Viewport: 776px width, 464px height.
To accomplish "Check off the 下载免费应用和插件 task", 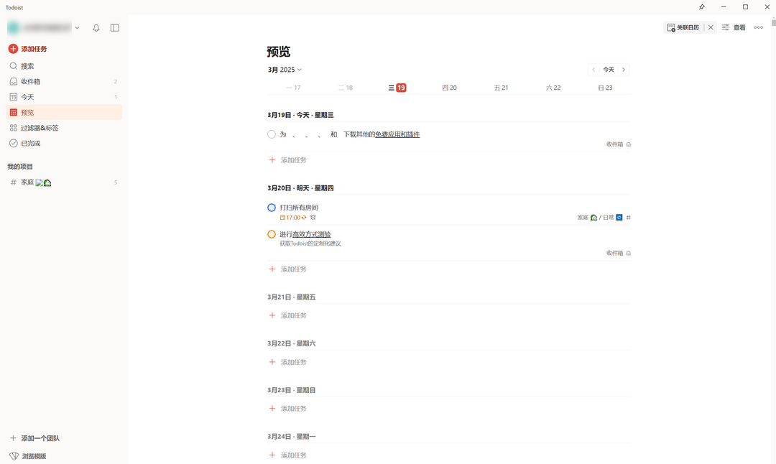I will (x=272, y=134).
